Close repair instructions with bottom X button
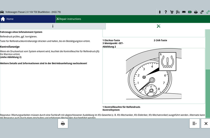Viewport: 210px width, 138px height. click(x=206, y=123)
